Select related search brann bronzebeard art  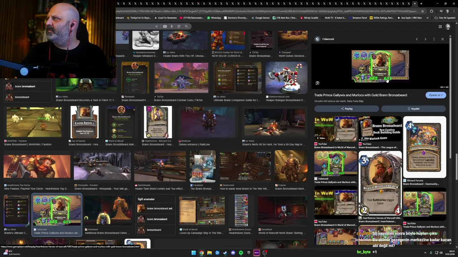coord(156,208)
